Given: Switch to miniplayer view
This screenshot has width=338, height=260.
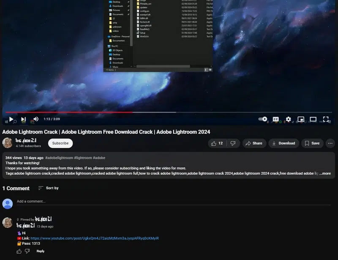Looking at the screenshot, I should click(x=301, y=119).
